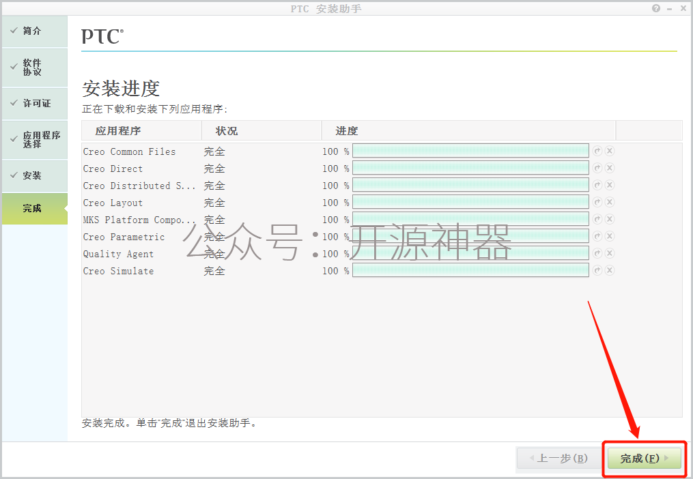Viewport: 693px width, 479px height.
Task: Click the 完成(F) finish button
Action: pyautogui.click(x=645, y=459)
